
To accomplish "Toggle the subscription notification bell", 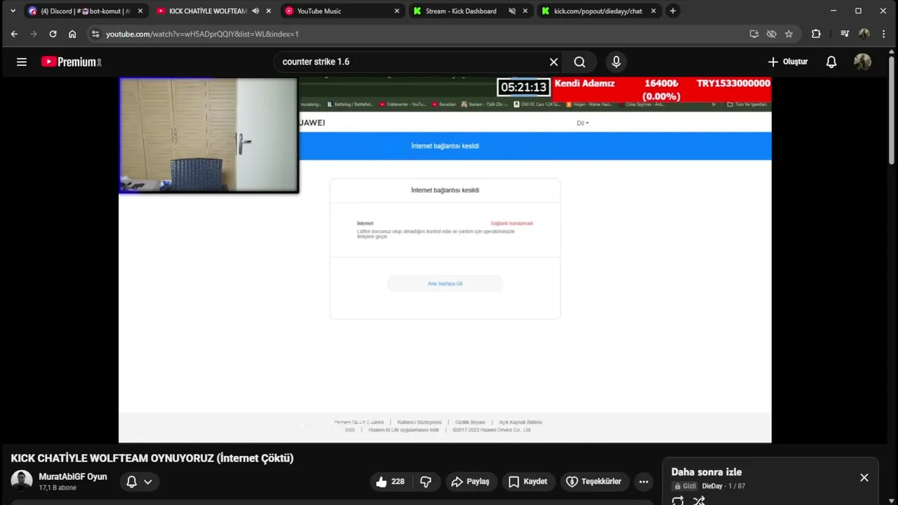I will coord(131,482).
